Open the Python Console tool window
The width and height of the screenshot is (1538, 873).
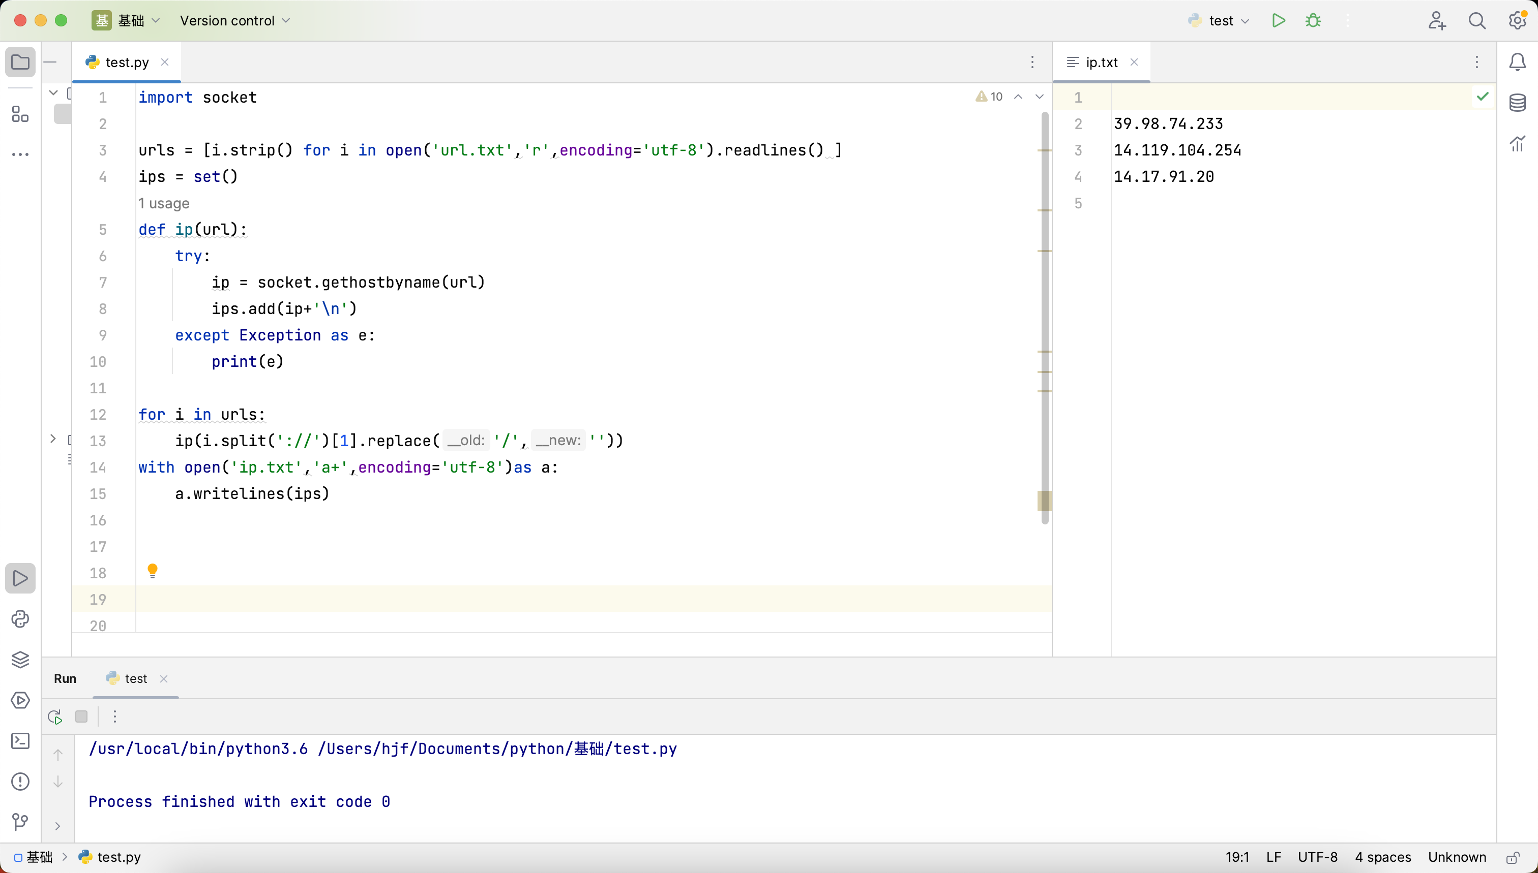pyautogui.click(x=20, y=619)
